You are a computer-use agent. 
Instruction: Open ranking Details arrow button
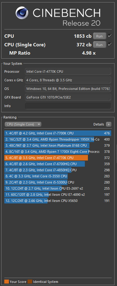pos(109,124)
